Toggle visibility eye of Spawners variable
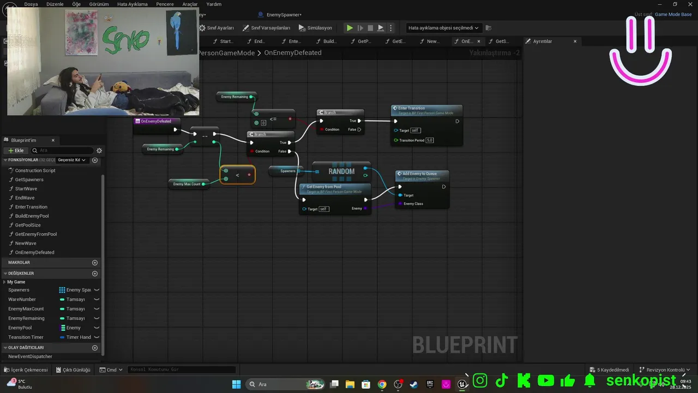The width and height of the screenshot is (698, 393). click(97, 290)
